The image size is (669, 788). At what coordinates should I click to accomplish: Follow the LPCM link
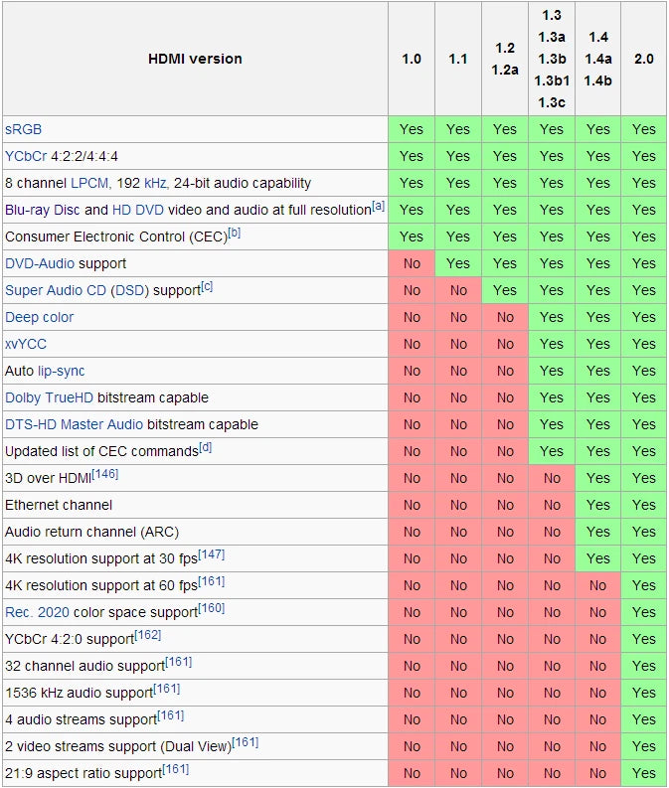[x=89, y=183]
